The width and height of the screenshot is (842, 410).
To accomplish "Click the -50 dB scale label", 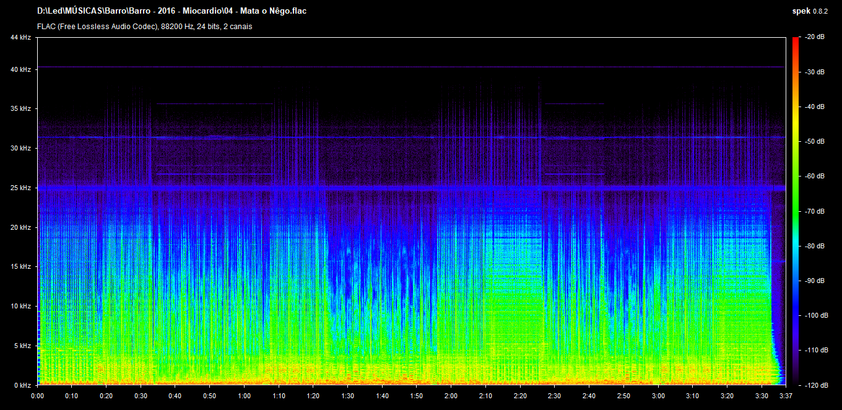I will 814,141.
